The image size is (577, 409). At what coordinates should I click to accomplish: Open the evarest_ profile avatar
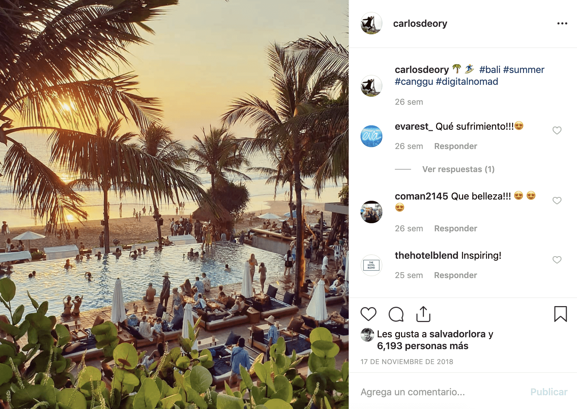point(371,136)
